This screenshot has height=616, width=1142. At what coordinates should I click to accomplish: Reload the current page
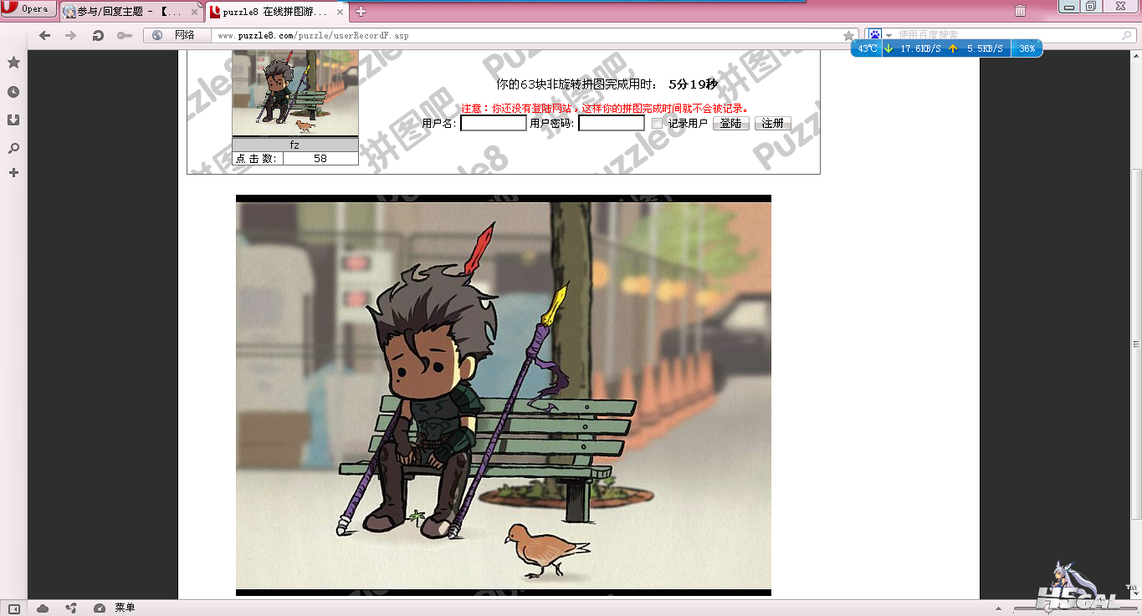click(97, 35)
